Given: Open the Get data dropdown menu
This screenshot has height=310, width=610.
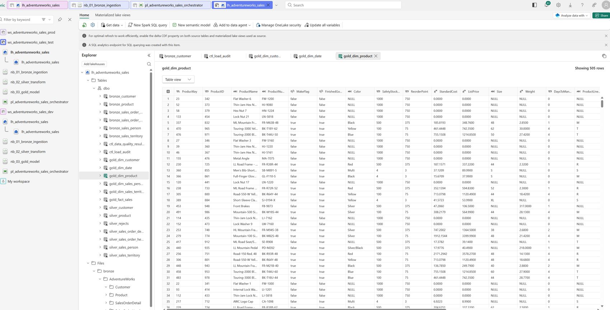Looking at the screenshot, I should 112,25.
